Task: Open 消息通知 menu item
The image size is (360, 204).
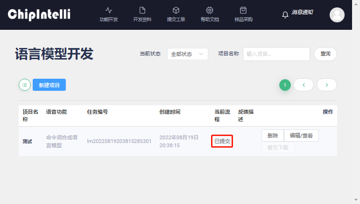Action: 302,13
